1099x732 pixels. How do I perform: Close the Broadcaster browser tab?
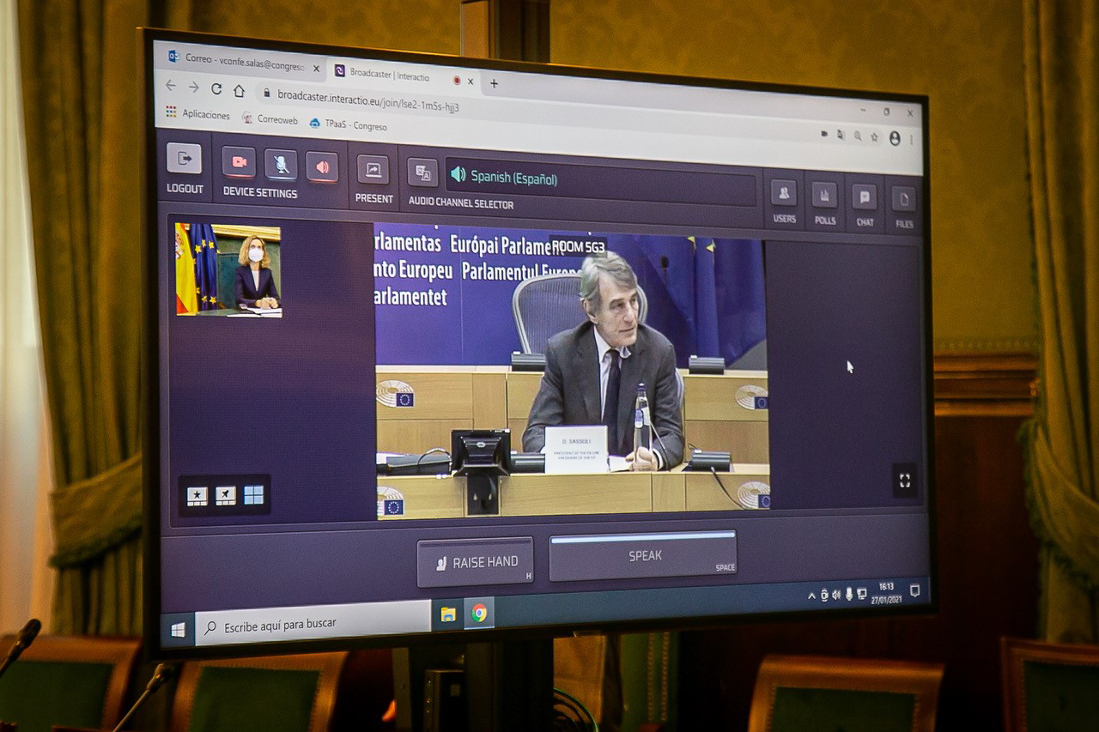(470, 82)
